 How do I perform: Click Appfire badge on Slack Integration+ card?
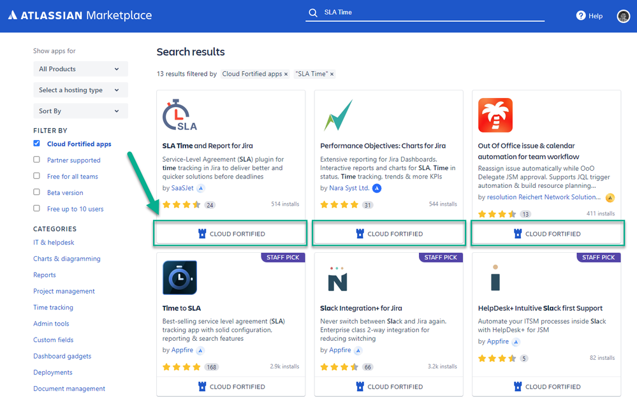click(x=358, y=350)
